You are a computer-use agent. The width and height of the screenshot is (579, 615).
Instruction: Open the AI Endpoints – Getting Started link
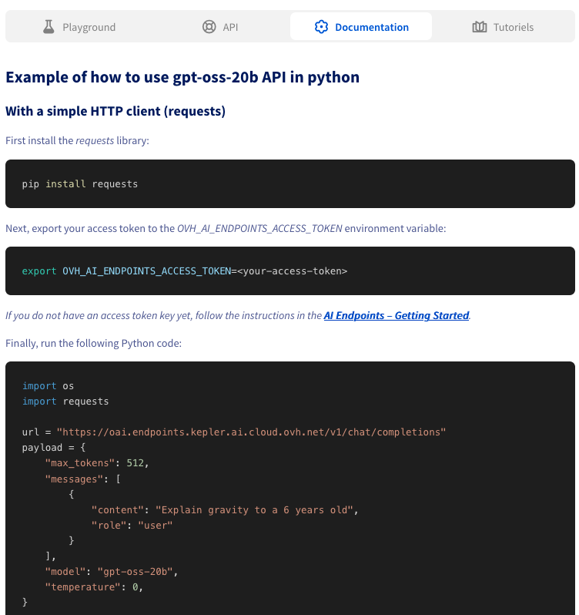397,315
